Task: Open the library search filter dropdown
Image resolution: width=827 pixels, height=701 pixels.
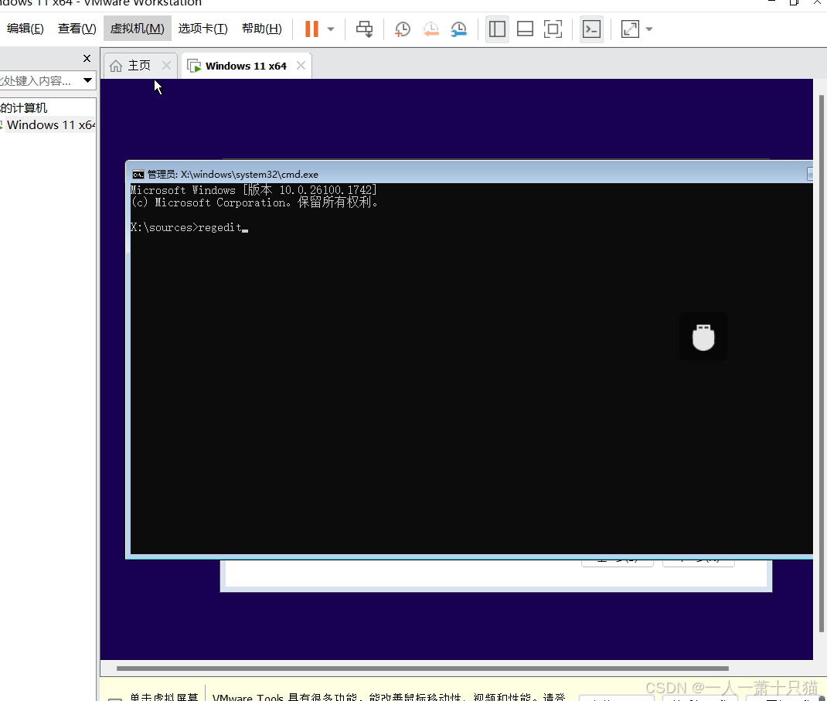Action: click(87, 80)
